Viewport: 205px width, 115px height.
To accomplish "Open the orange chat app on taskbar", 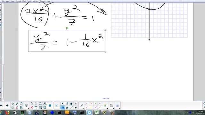I will coord(67,112).
